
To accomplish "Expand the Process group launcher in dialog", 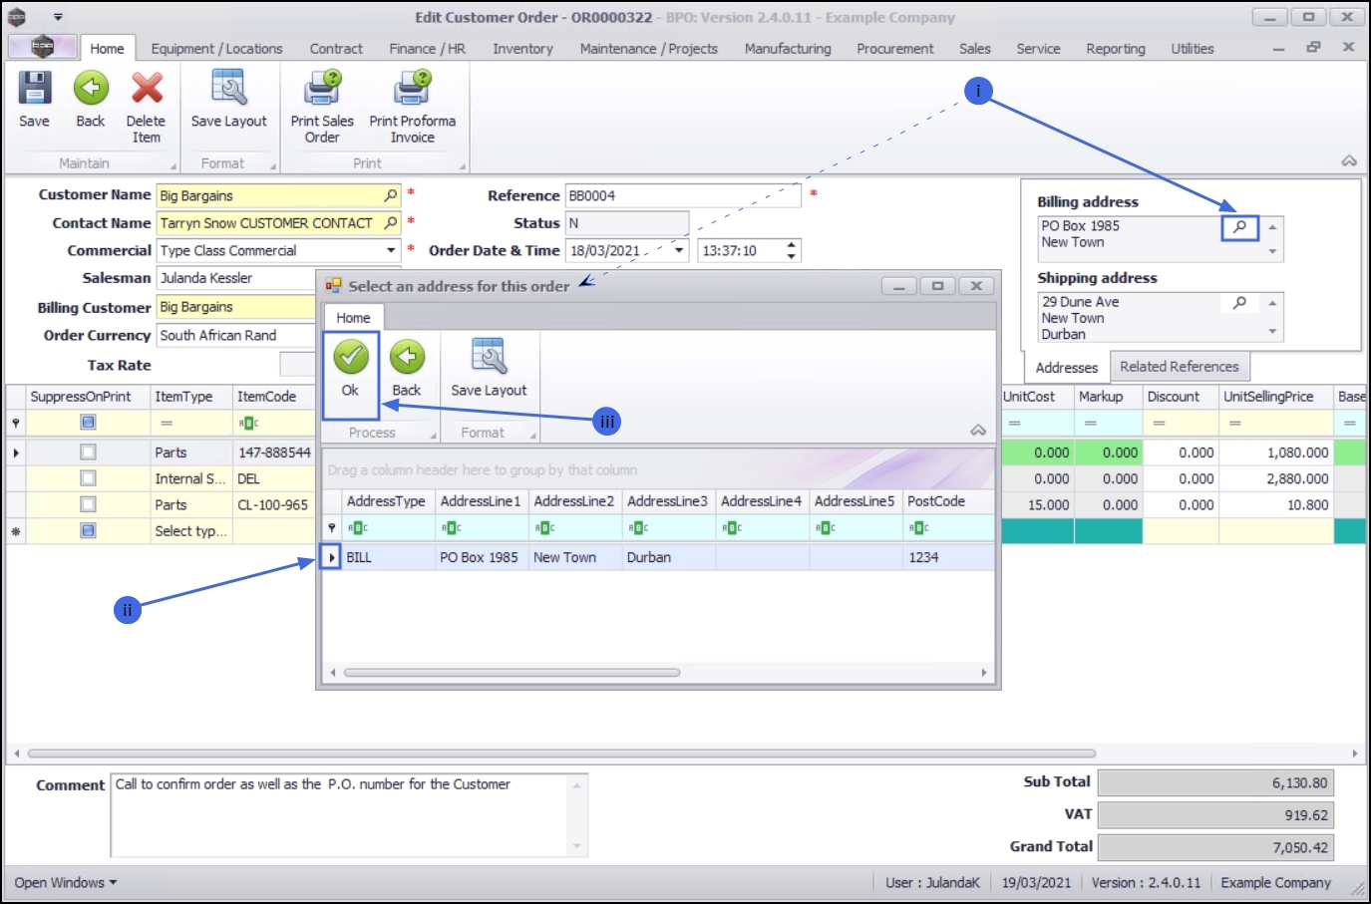I will pyautogui.click(x=434, y=436).
